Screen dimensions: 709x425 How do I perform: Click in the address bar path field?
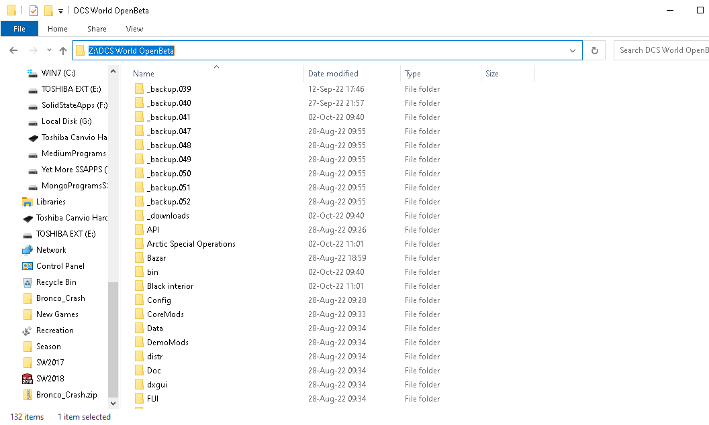click(x=328, y=50)
